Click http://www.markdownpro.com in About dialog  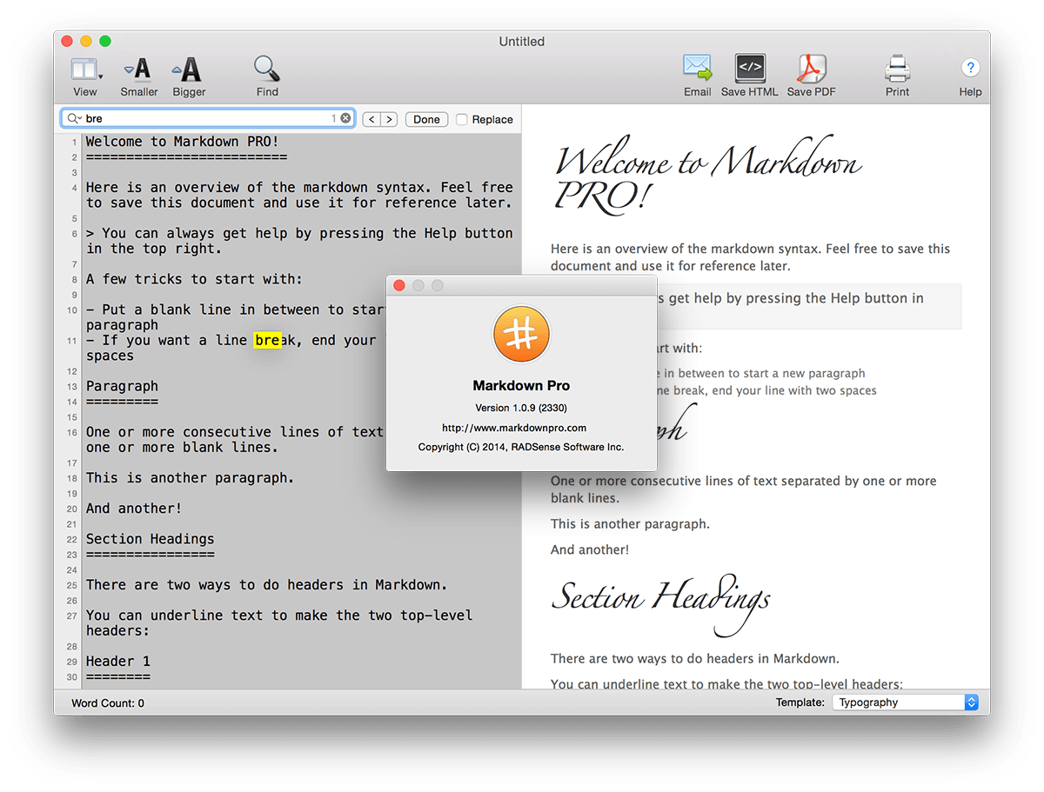514,428
